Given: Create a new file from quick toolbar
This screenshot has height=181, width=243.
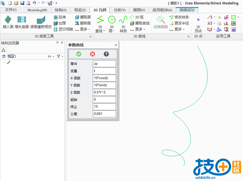Looking at the screenshot, I should pyautogui.click(x=10, y=3).
